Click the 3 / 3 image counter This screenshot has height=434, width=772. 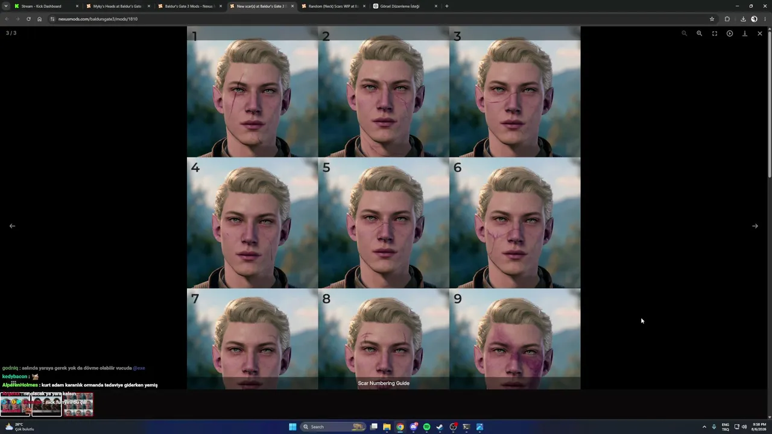[x=11, y=33]
